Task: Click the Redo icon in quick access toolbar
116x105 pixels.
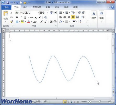Action: pyautogui.click(x=17, y=3)
